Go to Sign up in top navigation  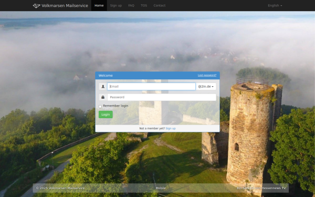[116, 5]
